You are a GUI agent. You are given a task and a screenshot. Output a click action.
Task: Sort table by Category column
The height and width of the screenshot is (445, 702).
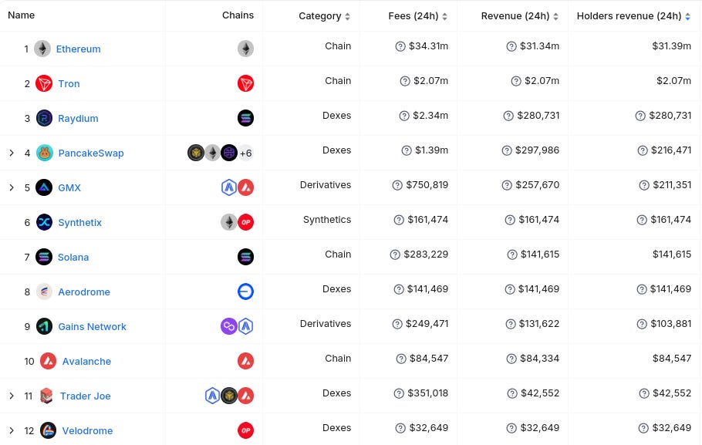[x=324, y=16]
